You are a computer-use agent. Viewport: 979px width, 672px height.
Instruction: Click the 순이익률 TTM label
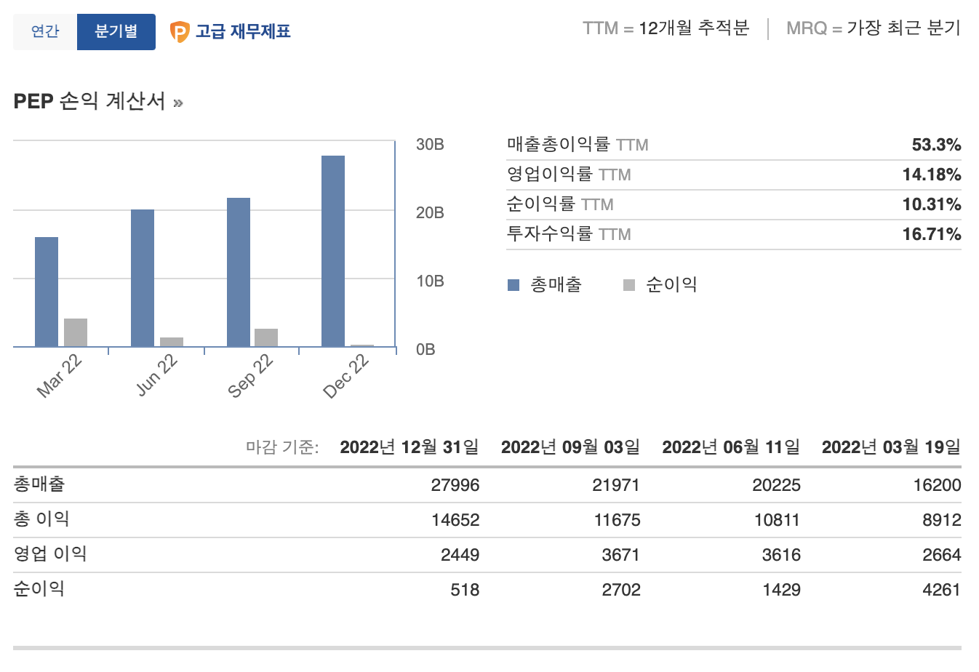point(560,204)
